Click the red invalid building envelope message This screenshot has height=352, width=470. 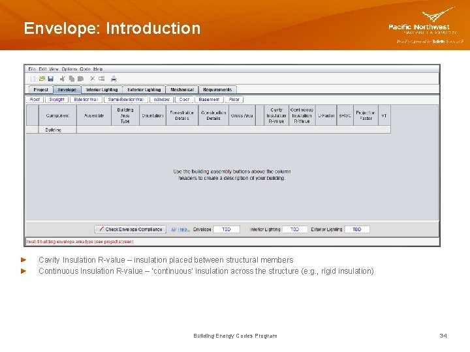pos(80,242)
